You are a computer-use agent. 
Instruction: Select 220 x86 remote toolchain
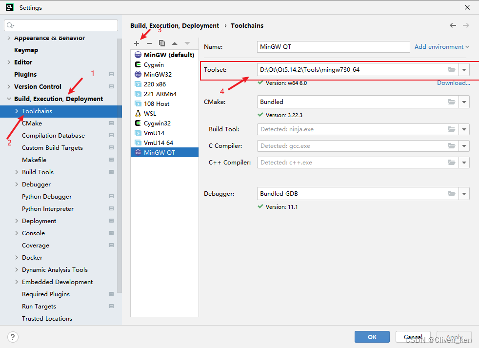165,84
